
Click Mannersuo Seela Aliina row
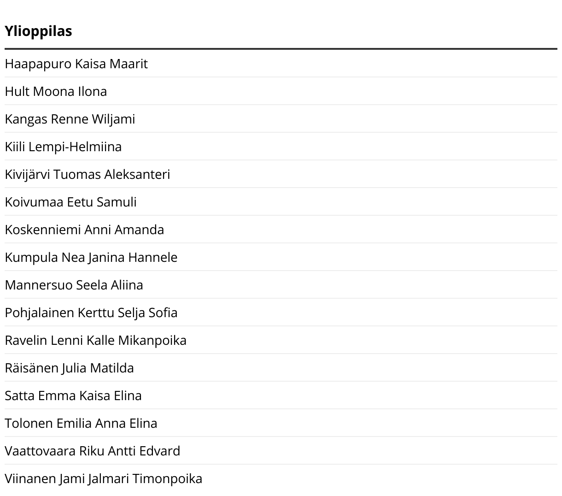tap(281, 285)
